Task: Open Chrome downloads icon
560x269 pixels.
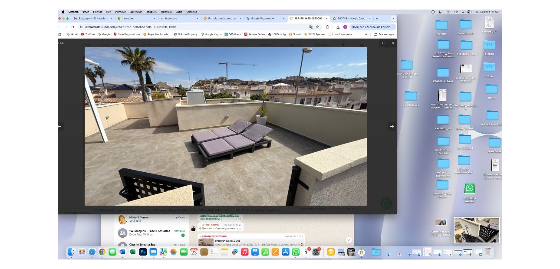Action: tap(338, 27)
